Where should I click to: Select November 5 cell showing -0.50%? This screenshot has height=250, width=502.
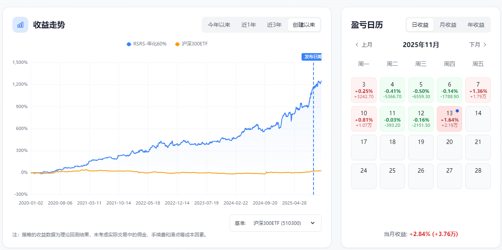(421, 90)
